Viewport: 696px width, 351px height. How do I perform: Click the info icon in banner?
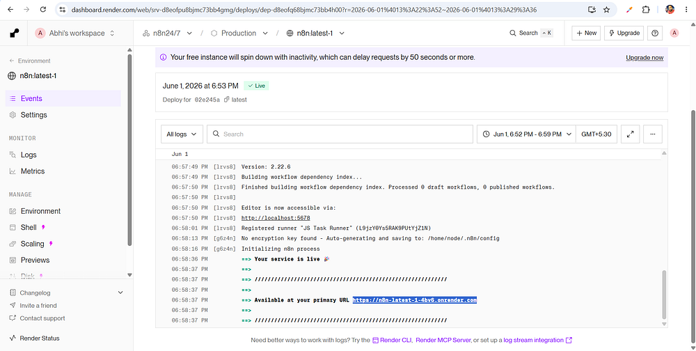tap(163, 57)
